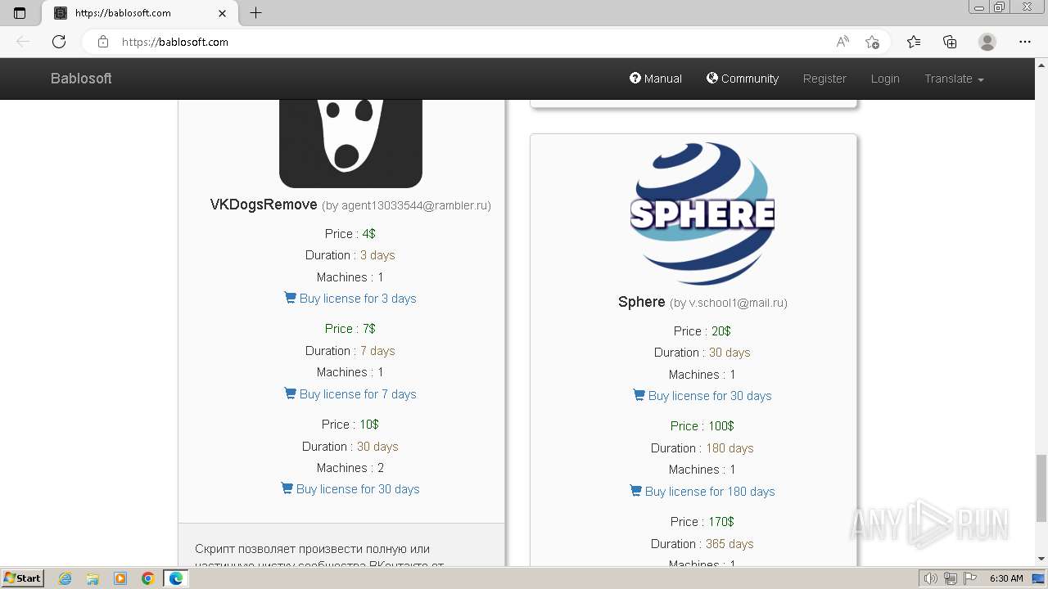
Task: Select author email agent13033544@rambler.ru
Action: (x=414, y=205)
